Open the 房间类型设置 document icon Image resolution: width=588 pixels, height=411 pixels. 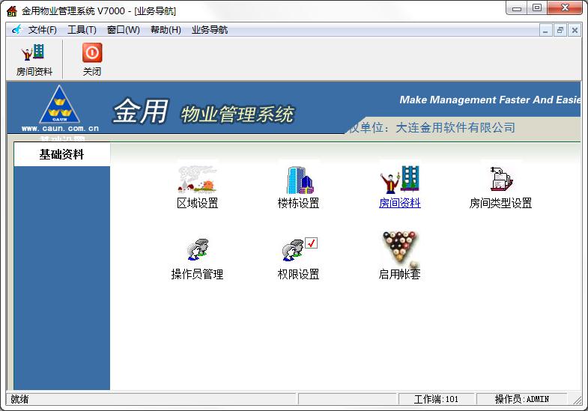tap(501, 179)
